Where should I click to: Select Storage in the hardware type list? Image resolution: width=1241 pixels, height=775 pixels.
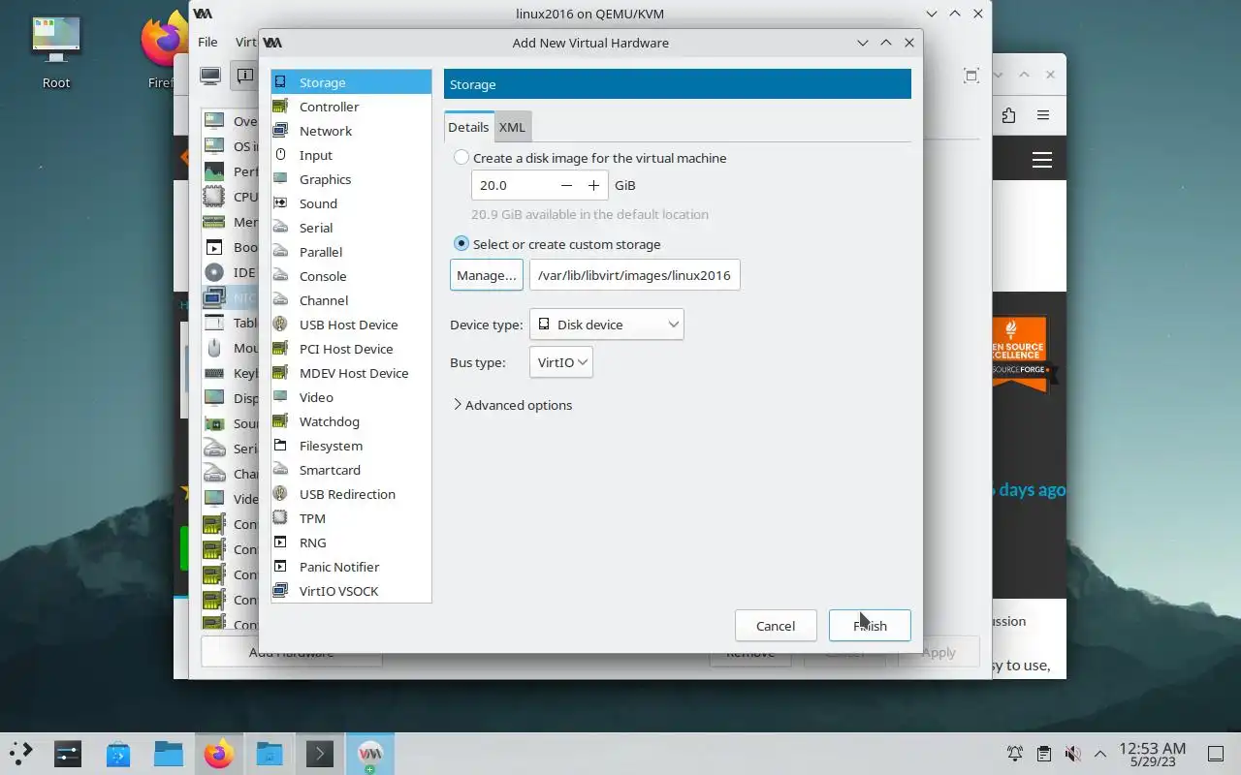click(351, 82)
